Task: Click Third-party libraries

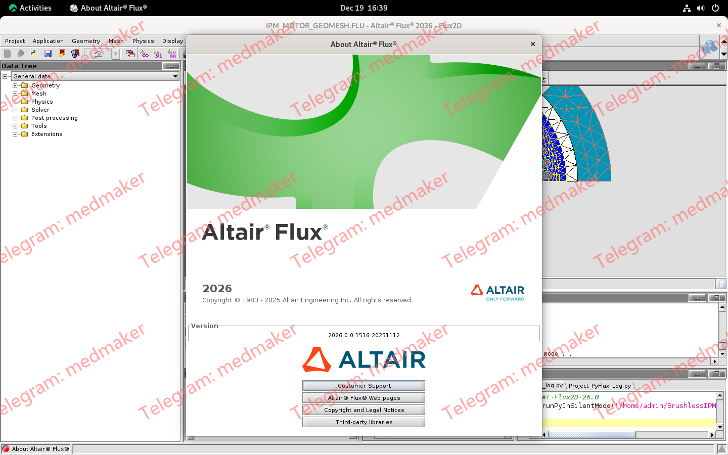Action: click(363, 422)
